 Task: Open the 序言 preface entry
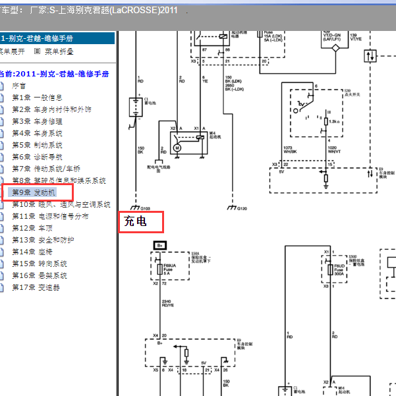click(x=18, y=86)
